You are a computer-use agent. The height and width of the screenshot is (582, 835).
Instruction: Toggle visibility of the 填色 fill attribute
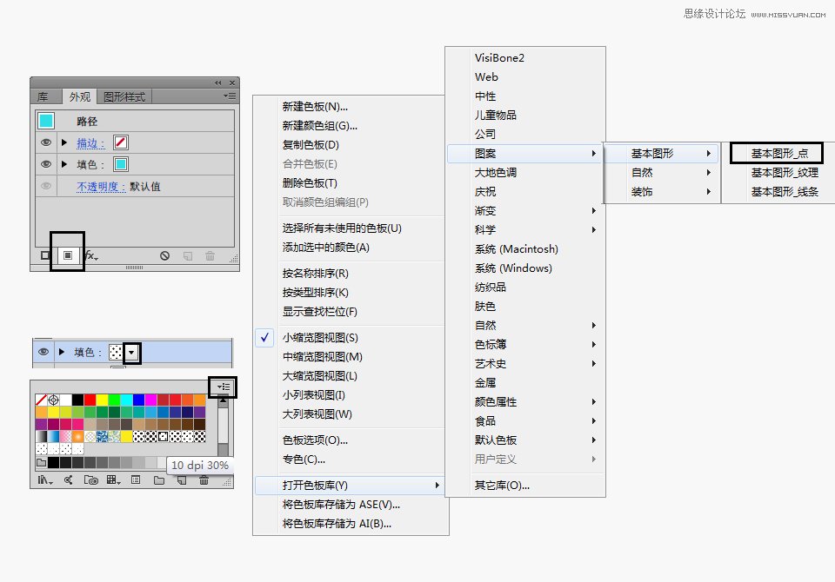45,164
